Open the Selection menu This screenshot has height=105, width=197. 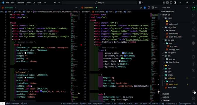[20, 3]
